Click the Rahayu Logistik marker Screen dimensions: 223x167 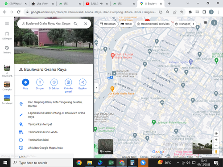190,61
